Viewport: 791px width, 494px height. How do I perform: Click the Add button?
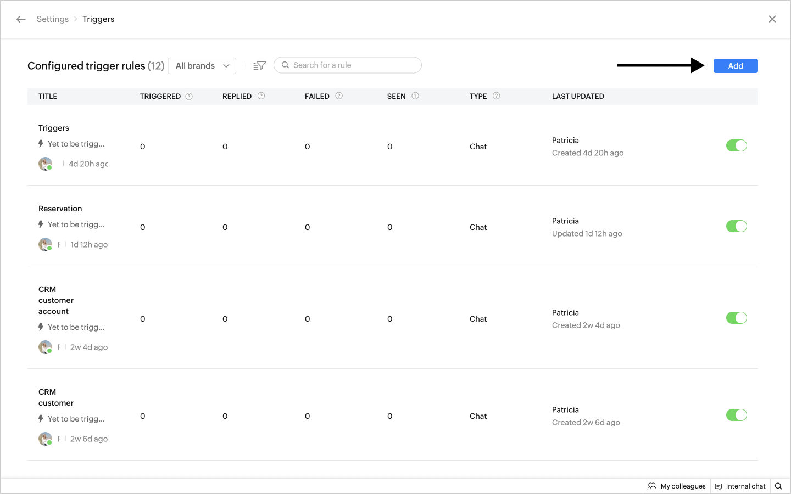tap(735, 66)
